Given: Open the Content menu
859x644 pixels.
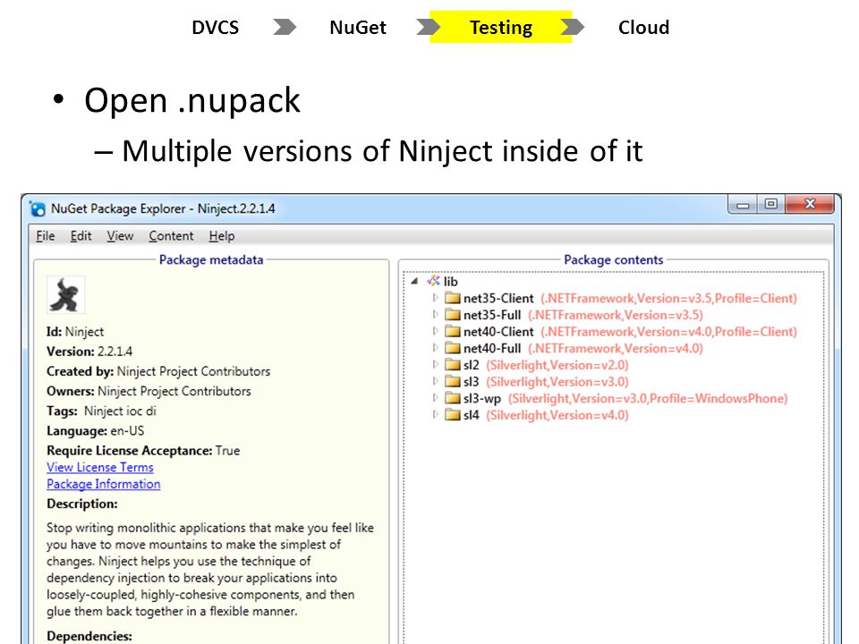Looking at the screenshot, I should point(171,236).
